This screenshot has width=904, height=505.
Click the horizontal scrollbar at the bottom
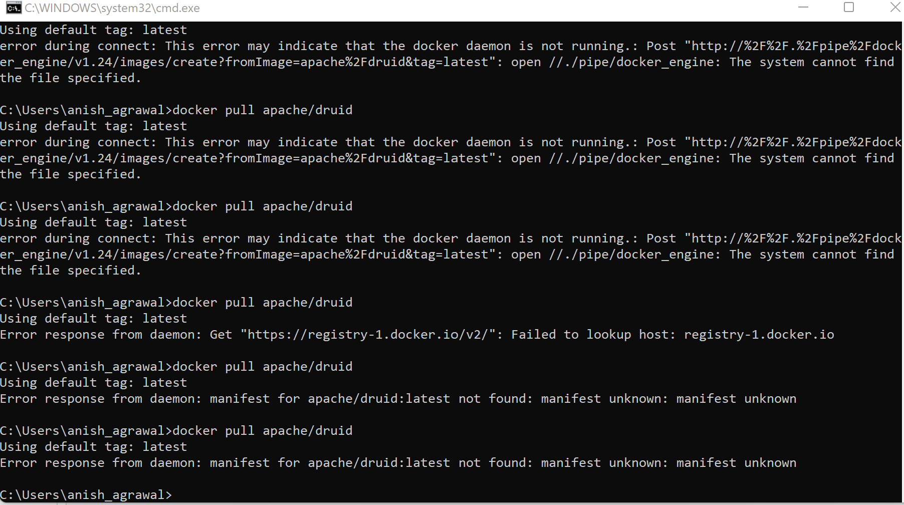(451, 502)
